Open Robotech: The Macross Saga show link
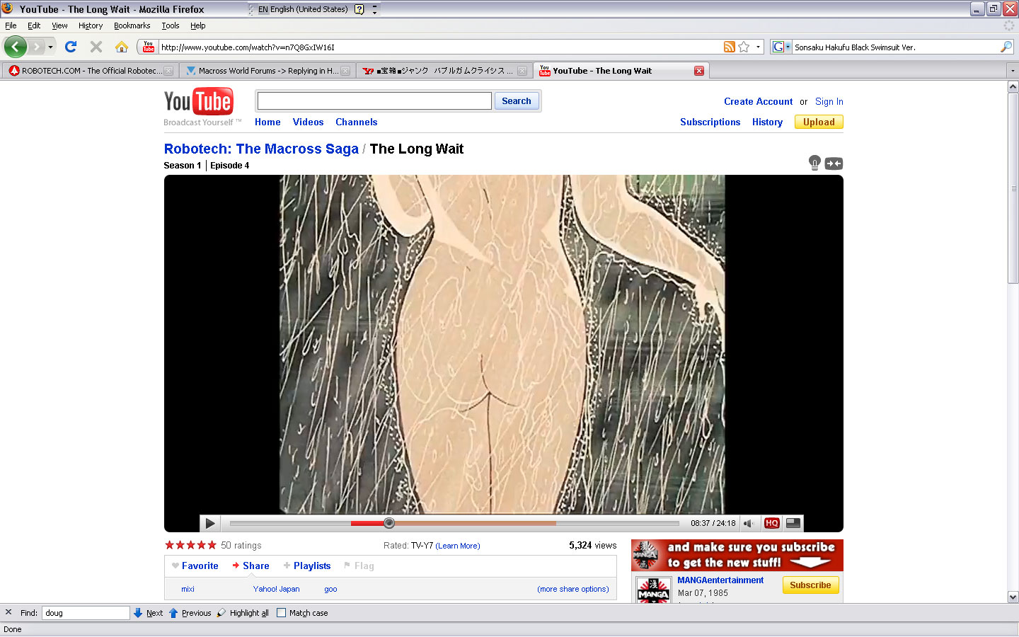 (261, 149)
